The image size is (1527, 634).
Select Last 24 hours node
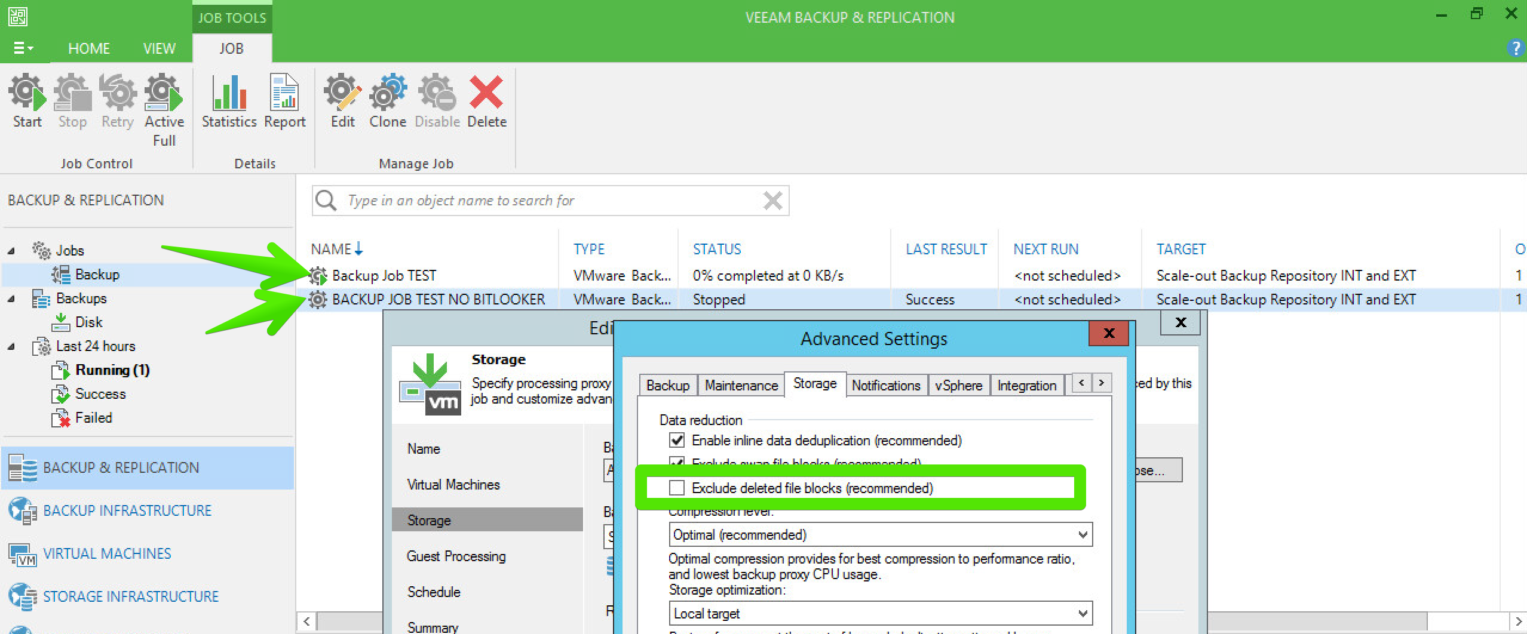coord(96,346)
